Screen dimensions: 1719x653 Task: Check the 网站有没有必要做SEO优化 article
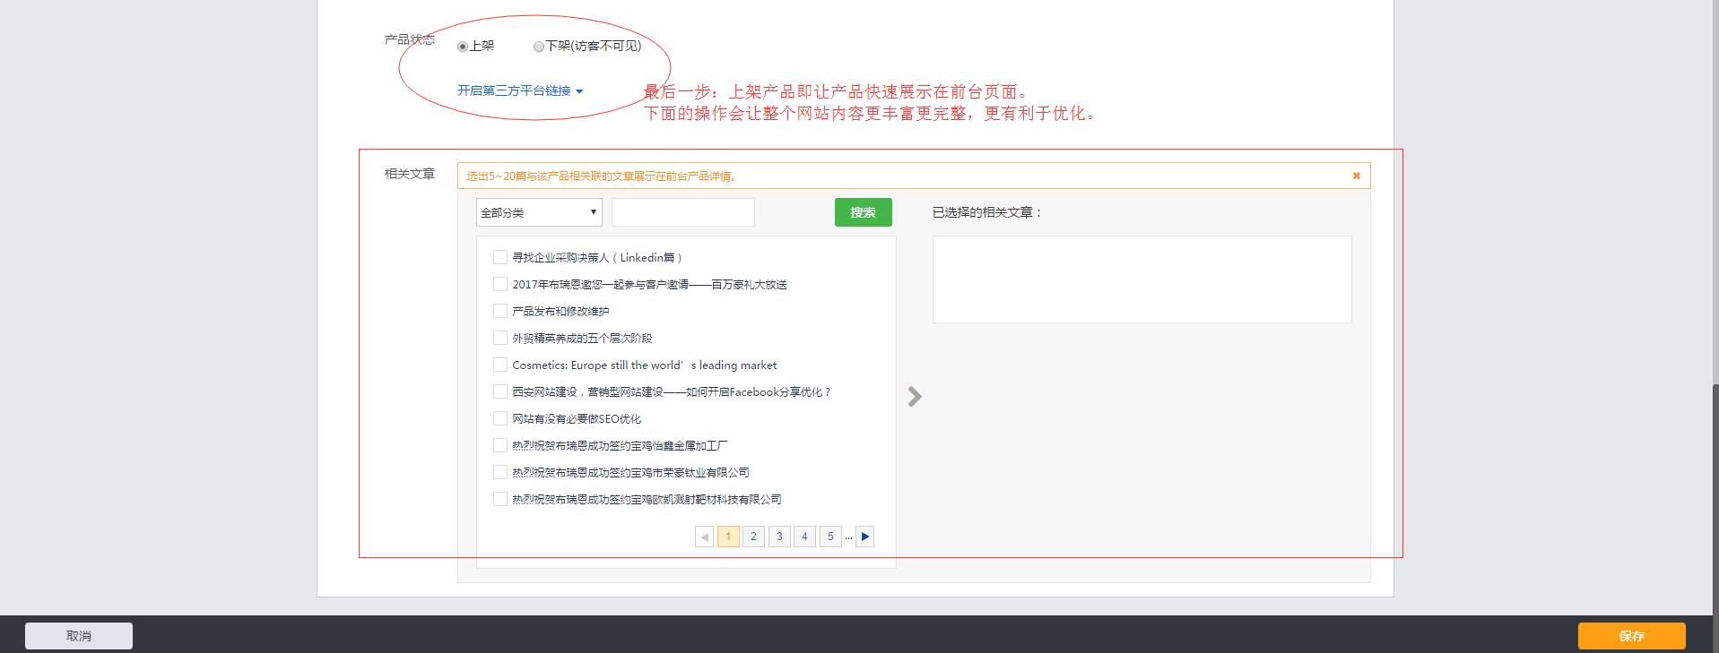coord(500,418)
